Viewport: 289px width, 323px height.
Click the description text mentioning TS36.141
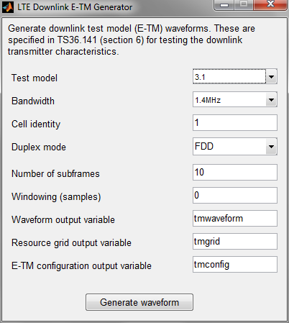click(x=132, y=40)
